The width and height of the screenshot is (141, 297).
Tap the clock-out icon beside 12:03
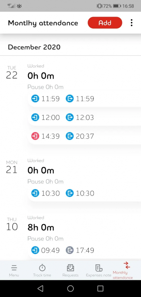coord(70,118)
